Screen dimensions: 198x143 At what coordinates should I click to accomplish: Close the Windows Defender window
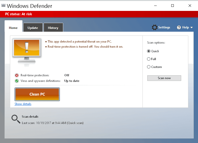click(x=190, y=6)
